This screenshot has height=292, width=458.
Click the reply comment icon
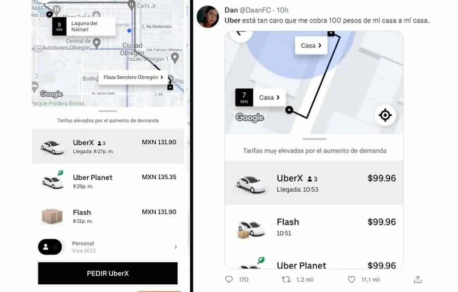pyautogui.click(x=229, y=279)
